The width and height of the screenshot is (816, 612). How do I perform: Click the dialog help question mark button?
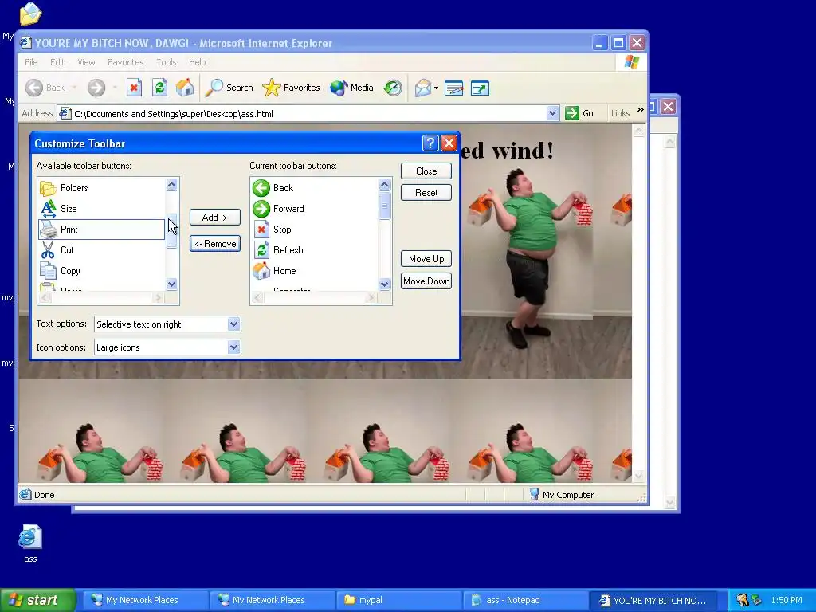[x=430, y=143]
